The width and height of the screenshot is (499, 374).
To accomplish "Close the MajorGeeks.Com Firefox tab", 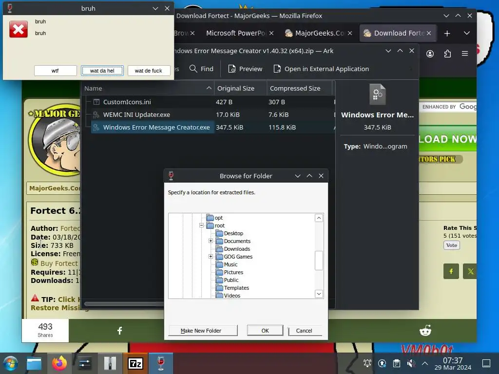I will pos(350,33).
